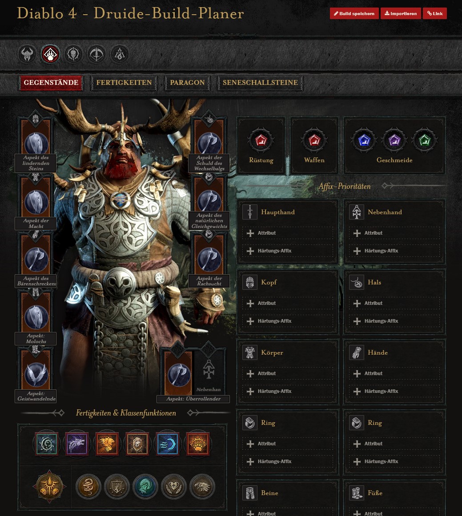This screenshot has width=462, height=516.
Task: Select the teal wolf head spirit boon
Action: [145, 486]
